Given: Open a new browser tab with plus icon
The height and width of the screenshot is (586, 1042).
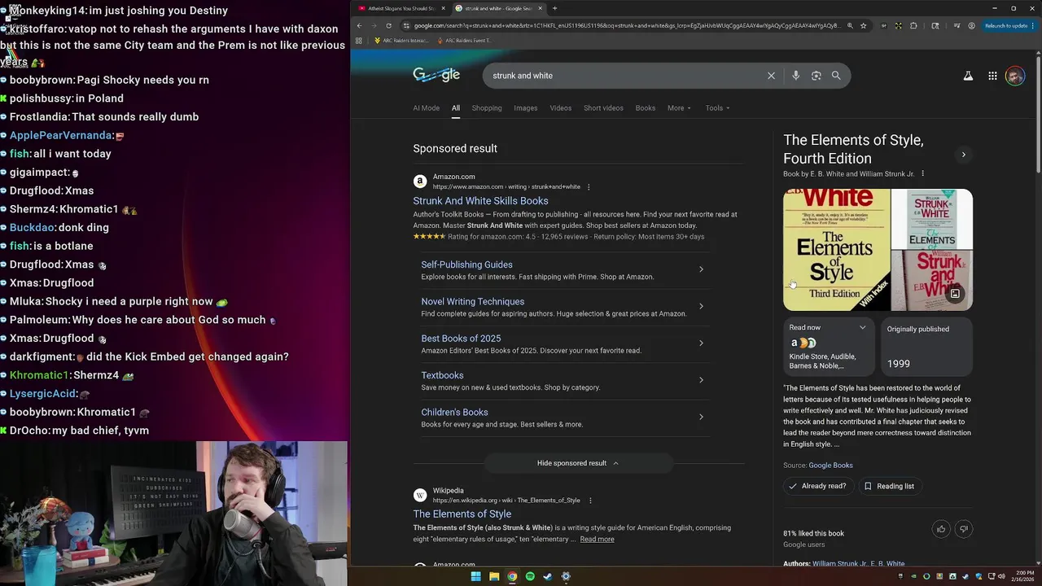Looking at the screenshot, I should click(x=554, y=8).
